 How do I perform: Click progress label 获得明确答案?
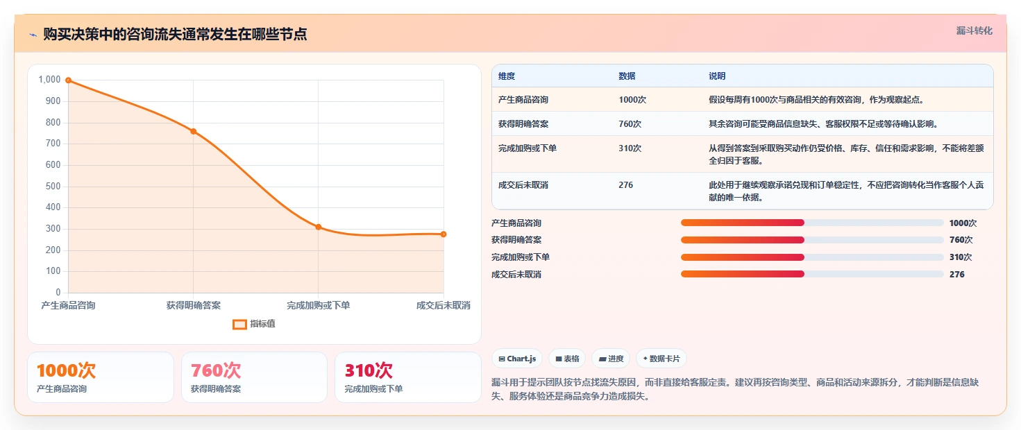[516, 240]
